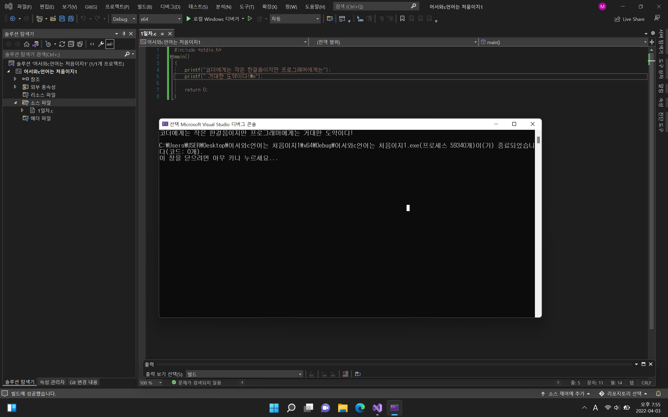Toggle pin on Solution Explorer panel

click(124, 34)
